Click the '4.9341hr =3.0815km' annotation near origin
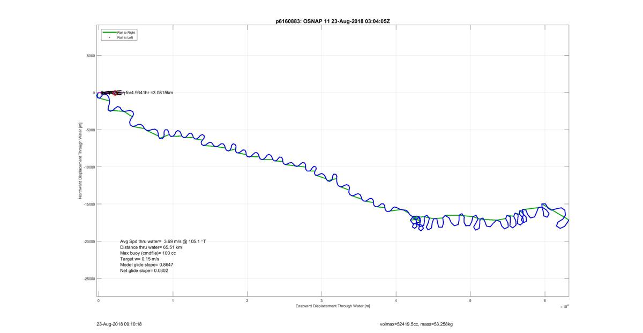 click(153, 93)
